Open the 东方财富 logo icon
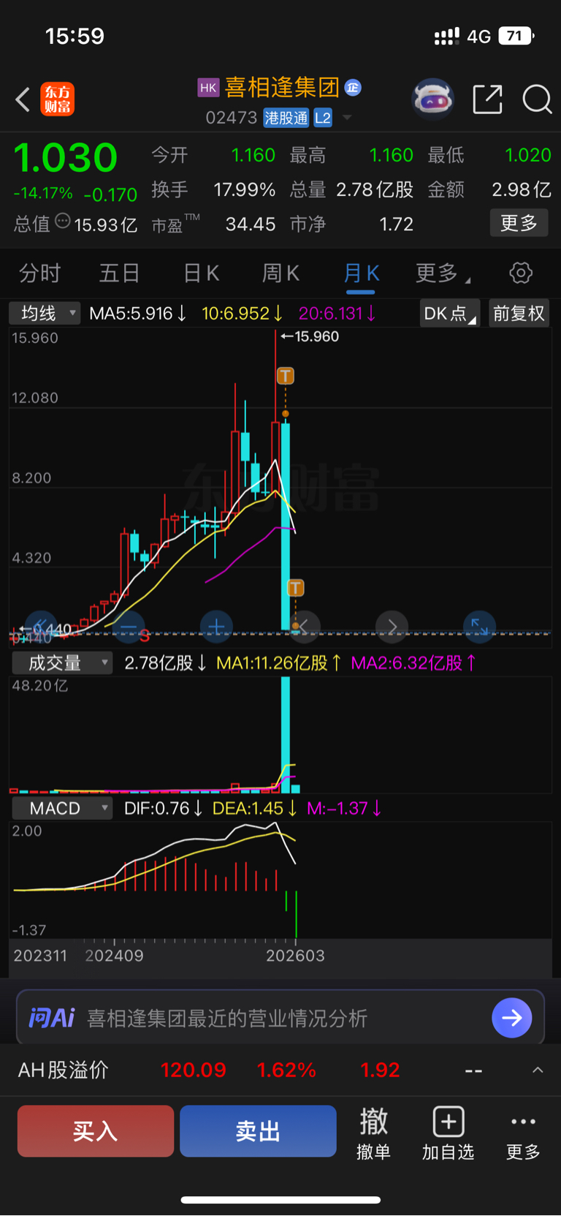The image size is (561, 1216). tap(58, 99)
